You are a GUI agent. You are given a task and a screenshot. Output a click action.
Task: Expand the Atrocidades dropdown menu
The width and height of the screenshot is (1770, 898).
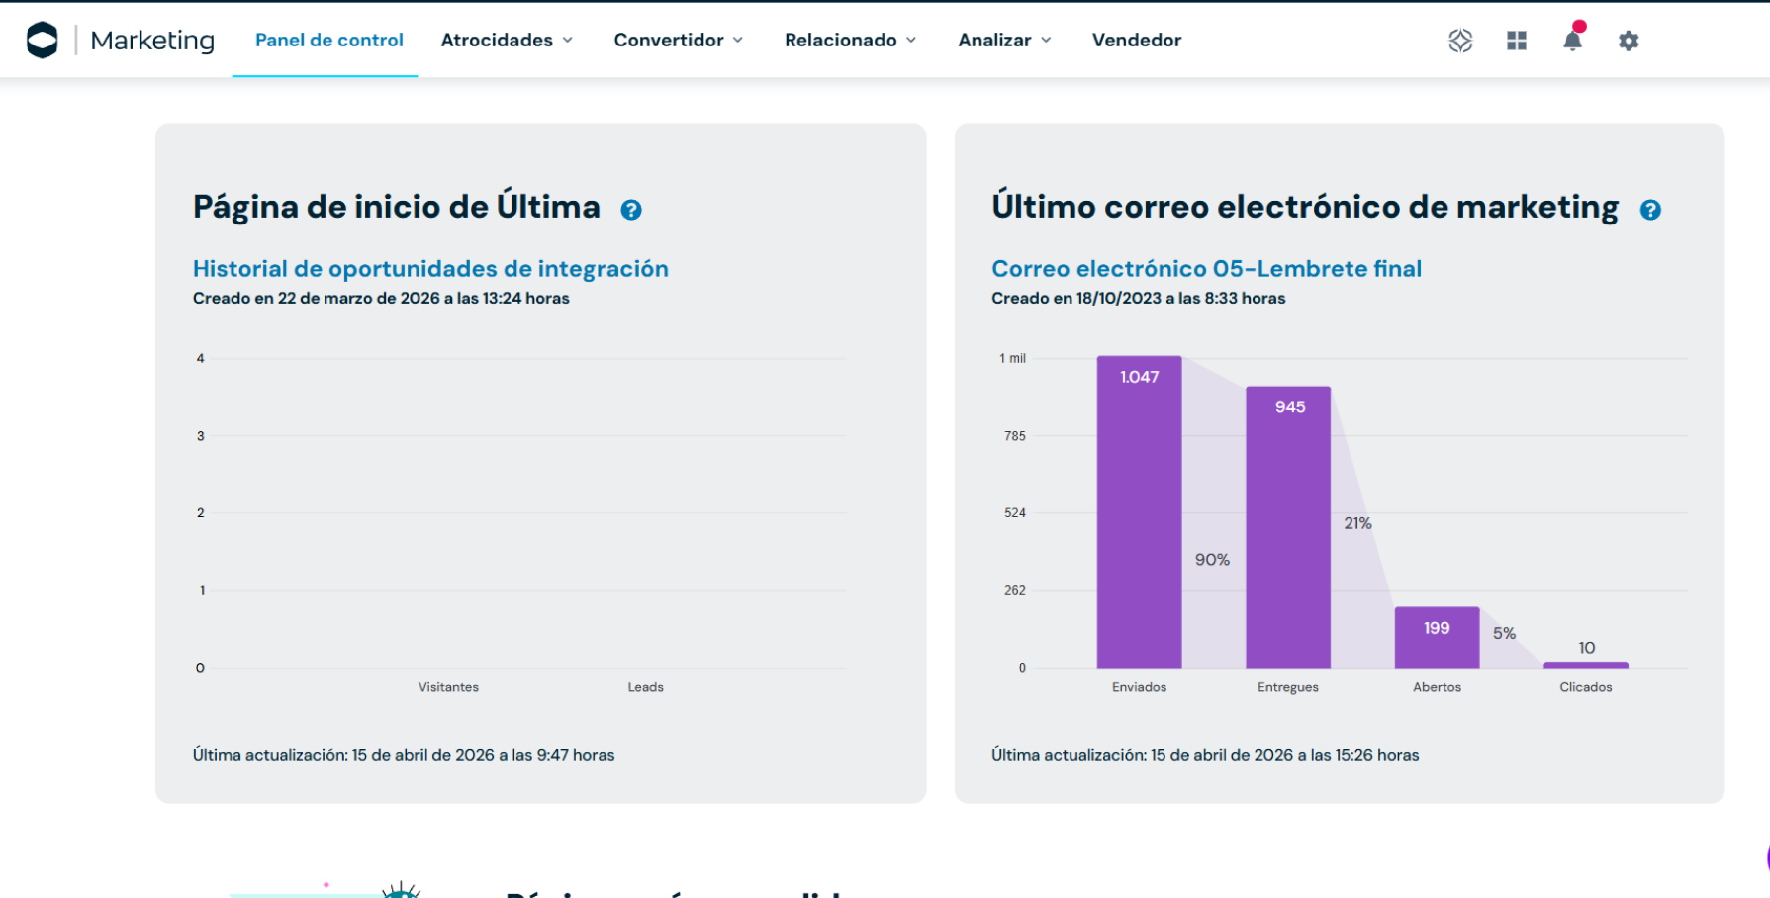pos(507,41)
